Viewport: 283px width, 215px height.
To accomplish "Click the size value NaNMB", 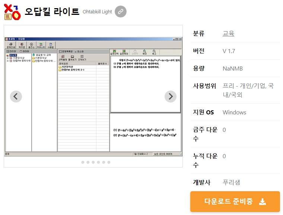I will pos(233,69).
